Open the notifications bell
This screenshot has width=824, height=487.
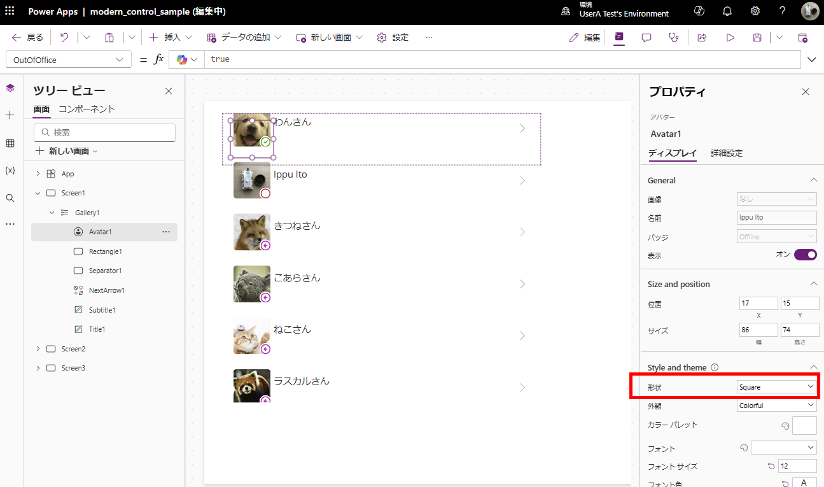pyautogui.click(x=727, y=11)
